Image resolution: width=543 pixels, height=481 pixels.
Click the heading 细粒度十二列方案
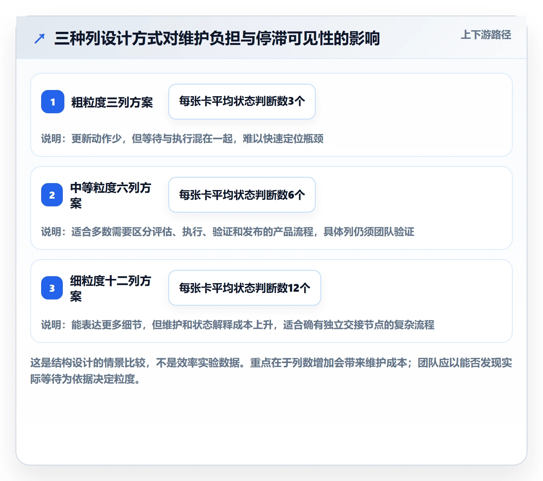111,288
